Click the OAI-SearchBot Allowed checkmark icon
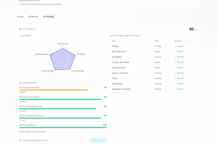 (175, 52)
